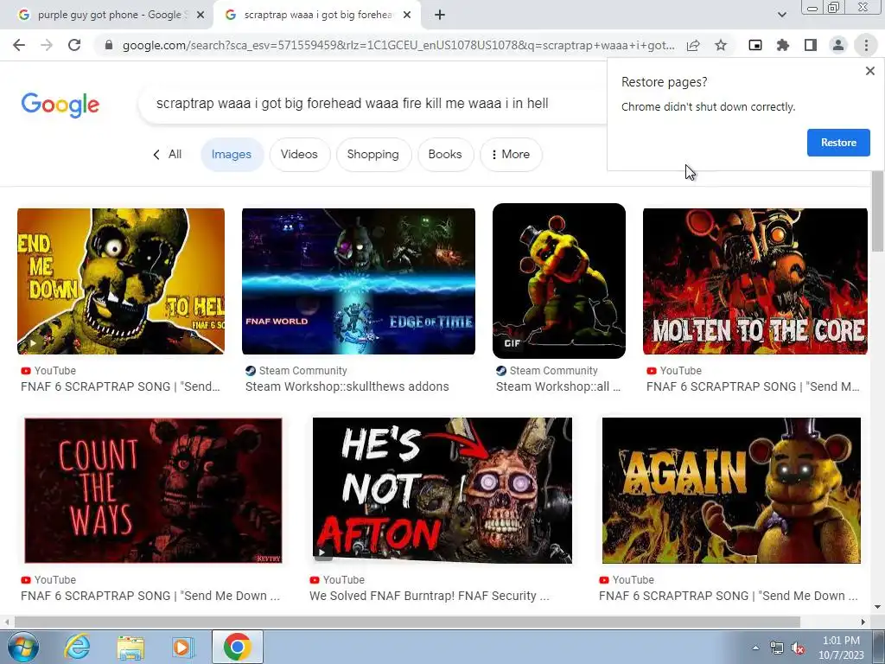Screen dimensions: 885x664
Task: Open Windows Explorer from taskbar
Action: 131,647
